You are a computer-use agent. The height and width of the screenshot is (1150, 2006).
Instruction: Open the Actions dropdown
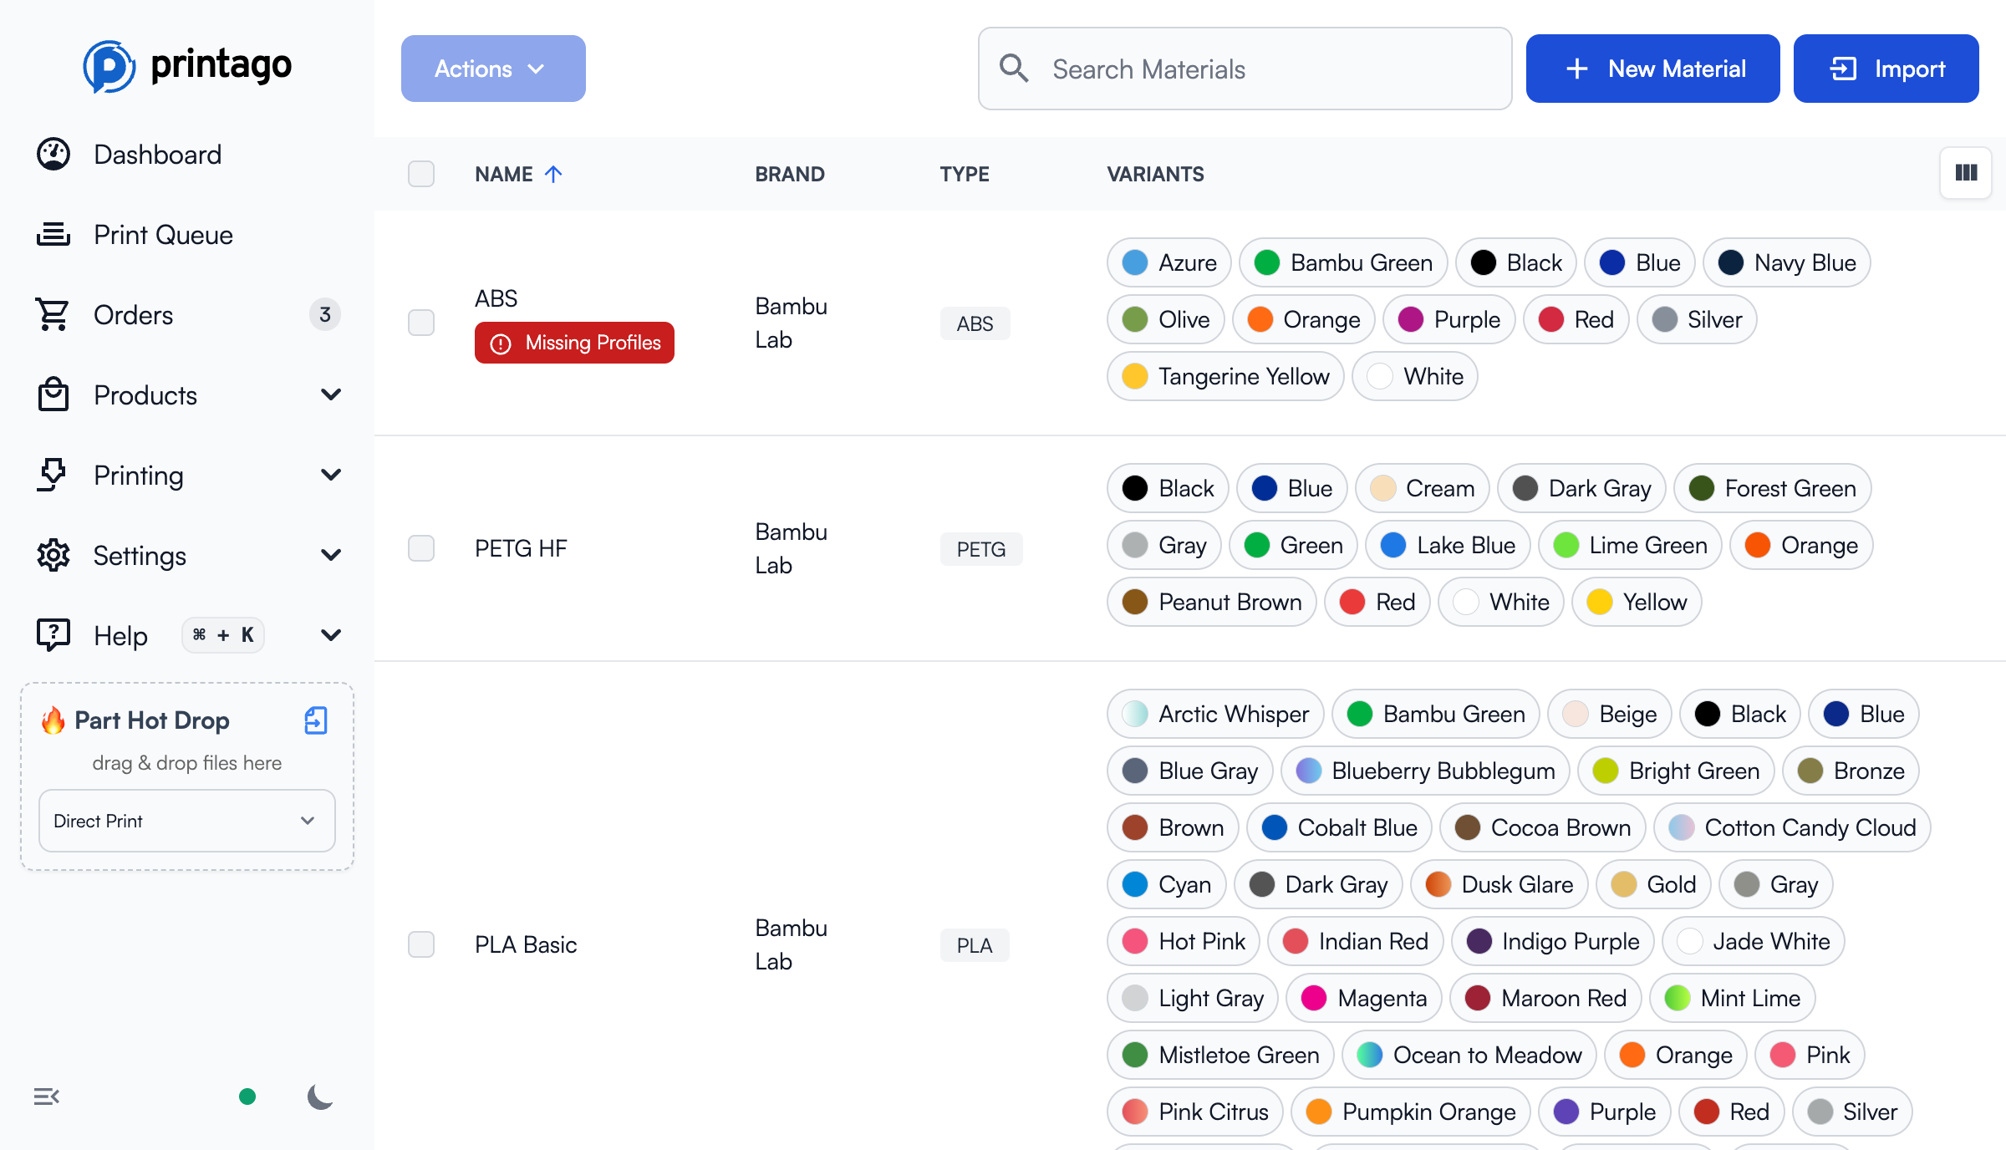493,69
